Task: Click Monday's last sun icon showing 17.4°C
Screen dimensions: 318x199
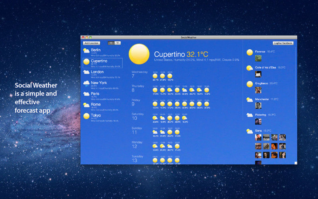Action: click(x=177, y=146)
